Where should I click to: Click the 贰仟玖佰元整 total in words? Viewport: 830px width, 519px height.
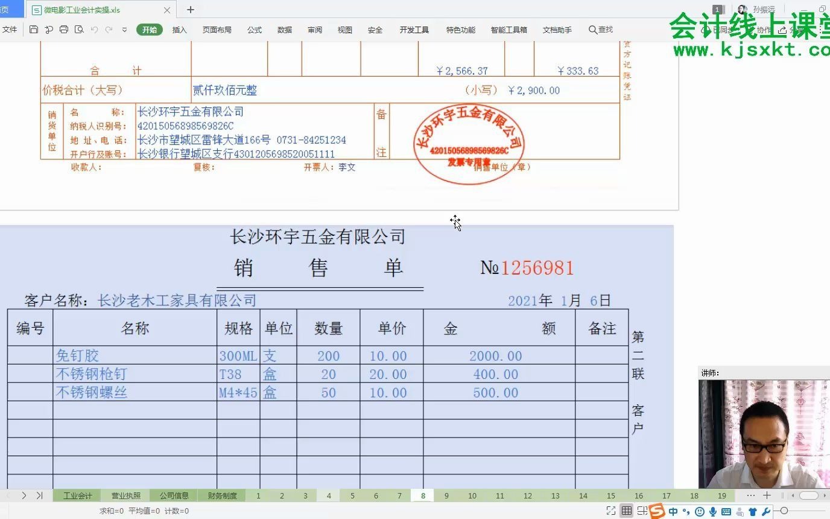click(x=225, y=91)
